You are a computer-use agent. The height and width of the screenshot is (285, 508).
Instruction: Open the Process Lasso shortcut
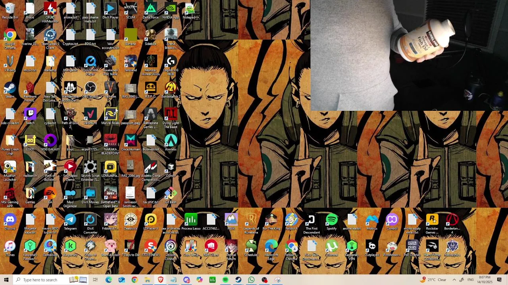[191, 222]
